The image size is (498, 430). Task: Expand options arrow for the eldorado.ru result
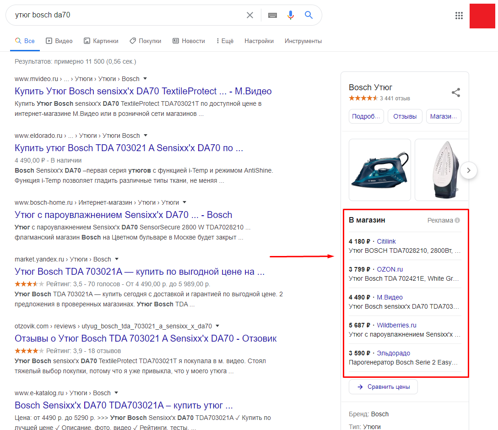coord(146,136)
